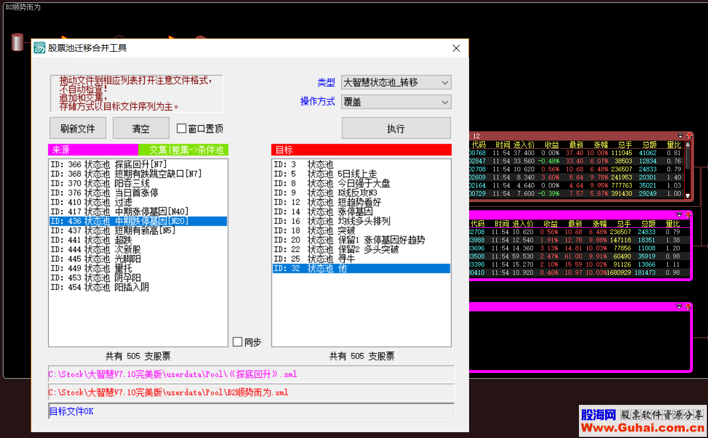Screen dimensions: 708x438
Task: Click the database cylinder icon behind the dialog
Action: (17, 42)
